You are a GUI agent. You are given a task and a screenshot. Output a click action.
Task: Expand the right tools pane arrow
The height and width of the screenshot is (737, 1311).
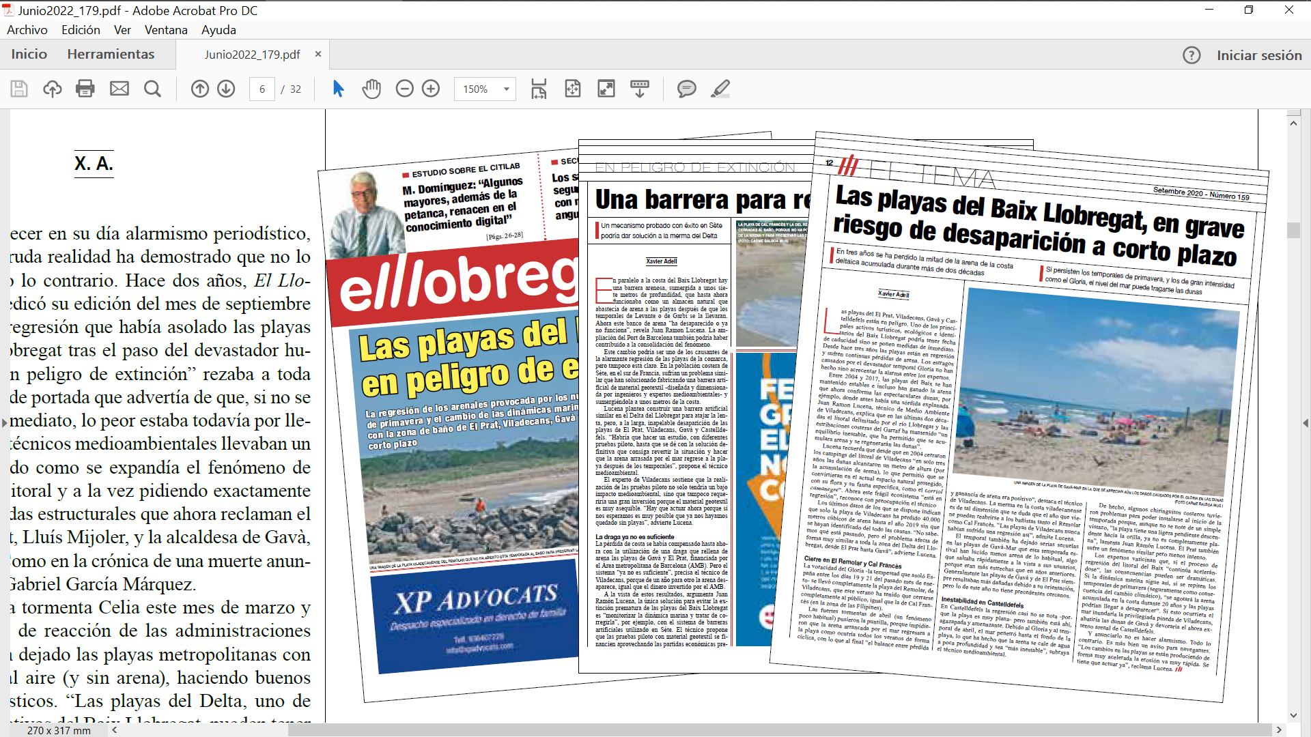click(1306, 423)
